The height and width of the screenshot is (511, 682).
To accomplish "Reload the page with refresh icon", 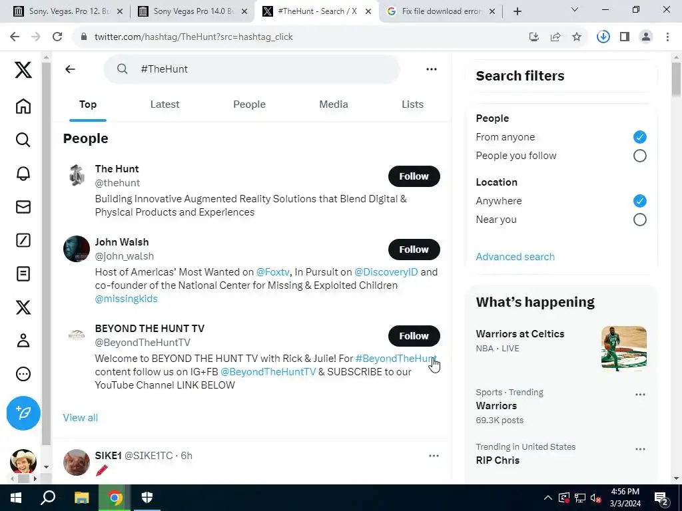I will (x=57, y=37).
